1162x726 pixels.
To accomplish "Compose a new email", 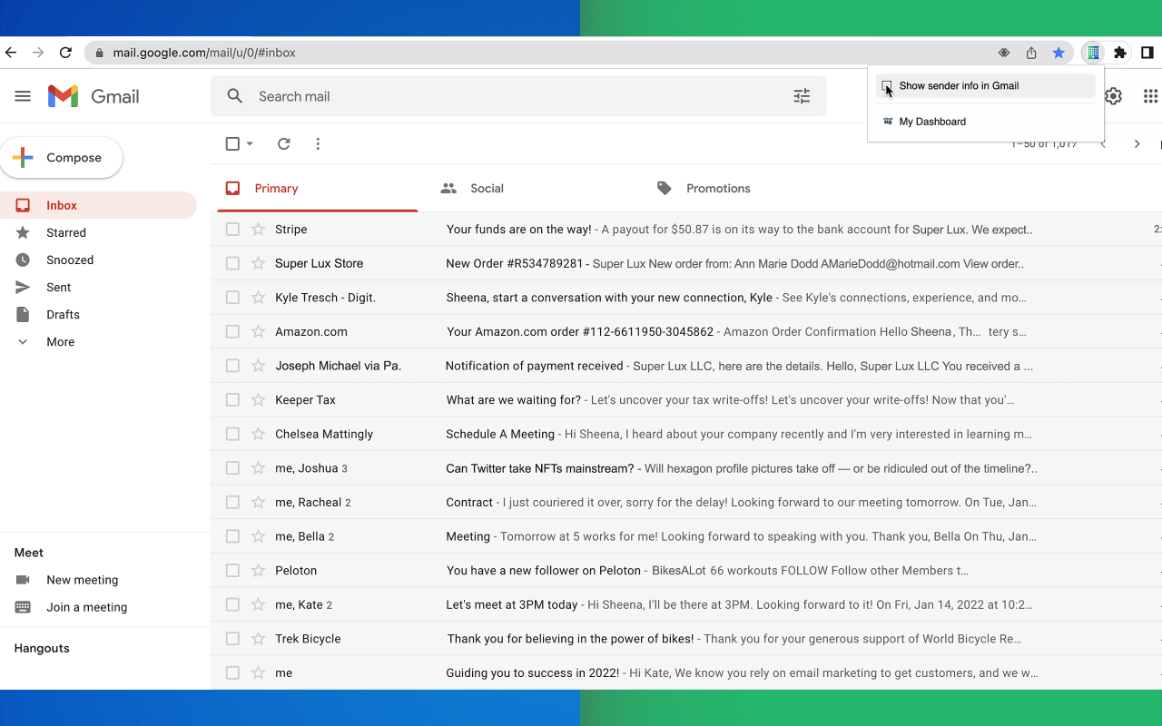I will (62, 158).
